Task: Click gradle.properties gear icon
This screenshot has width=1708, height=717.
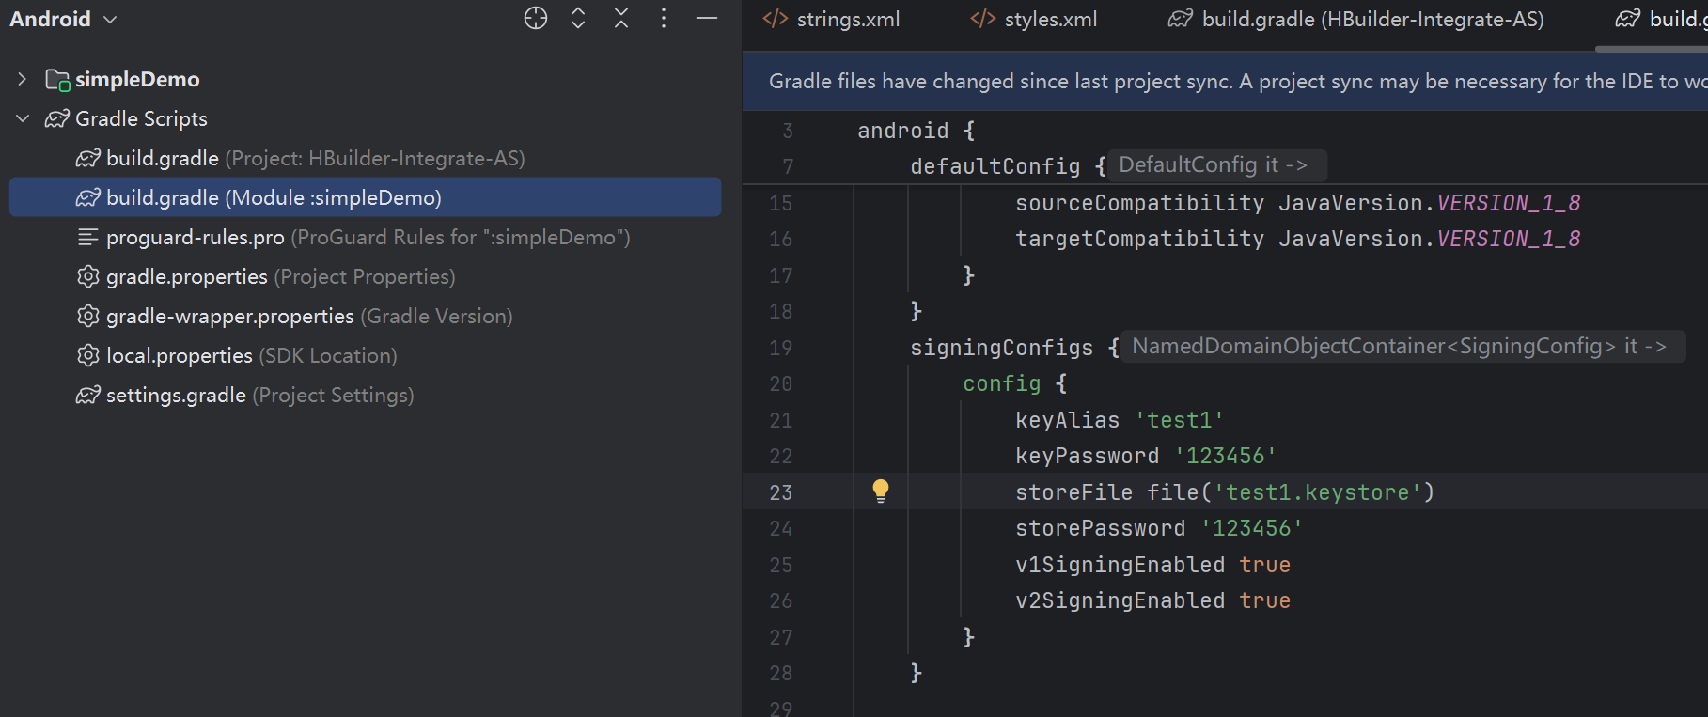Action: (87, 276)
